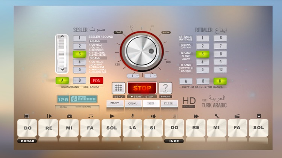The image size is (282, 158).
Task: Play the first RE key
Action: [48, 128]
